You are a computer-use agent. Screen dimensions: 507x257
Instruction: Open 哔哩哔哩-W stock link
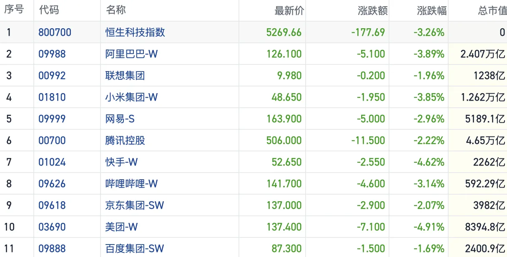click(131, 184)
